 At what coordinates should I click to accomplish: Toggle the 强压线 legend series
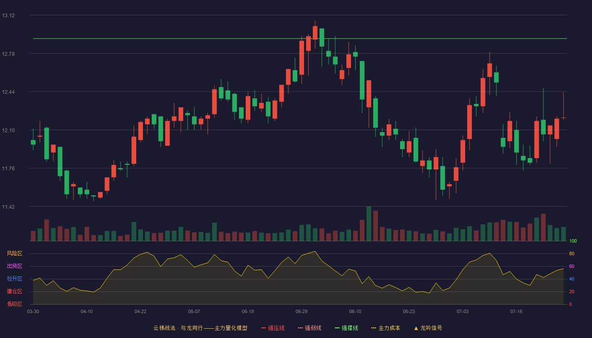pyautogui.click(x=273, y=328)
